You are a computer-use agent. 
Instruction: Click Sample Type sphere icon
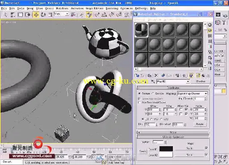coord(210,25)
